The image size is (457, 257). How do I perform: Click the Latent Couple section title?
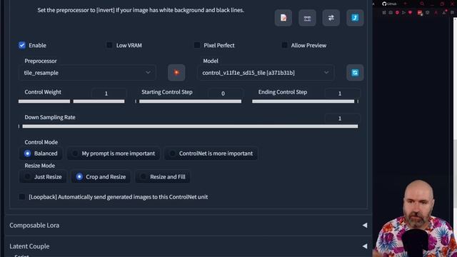29,246
